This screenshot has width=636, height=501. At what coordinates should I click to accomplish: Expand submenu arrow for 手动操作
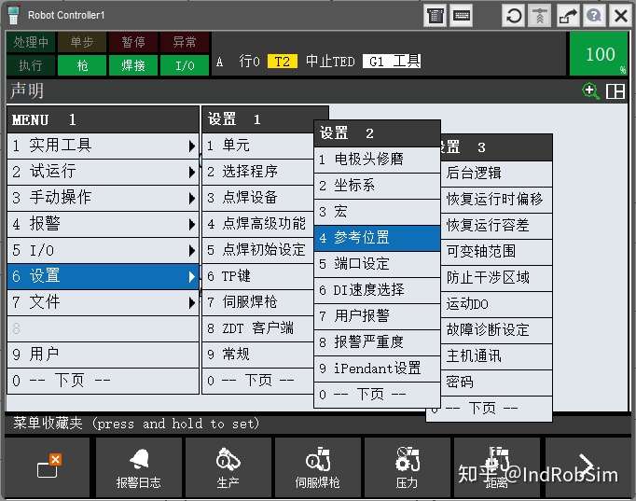tap(192, 199)
